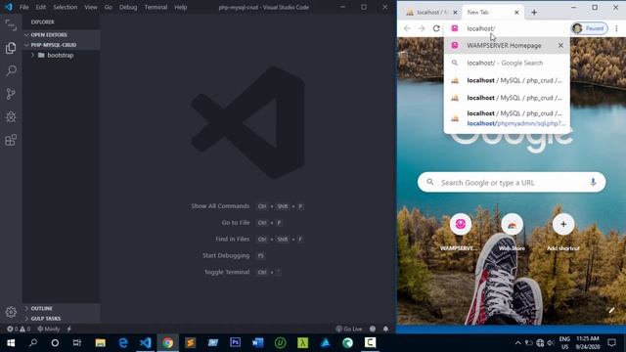Choose the suggestion showing the localhost/phpmyadmin/sql.php URL
Screen dimensions: 626x352
point(507,118)
